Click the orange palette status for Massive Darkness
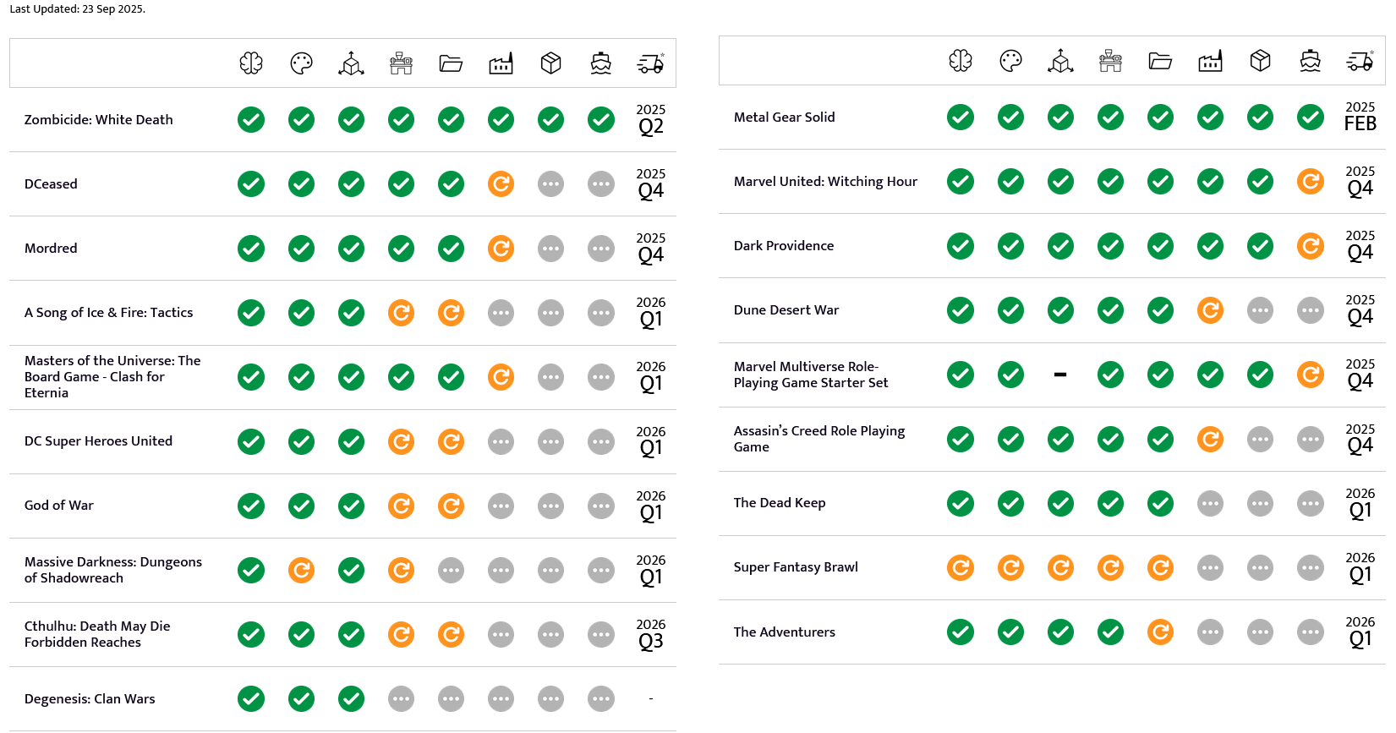 [301, 571]
